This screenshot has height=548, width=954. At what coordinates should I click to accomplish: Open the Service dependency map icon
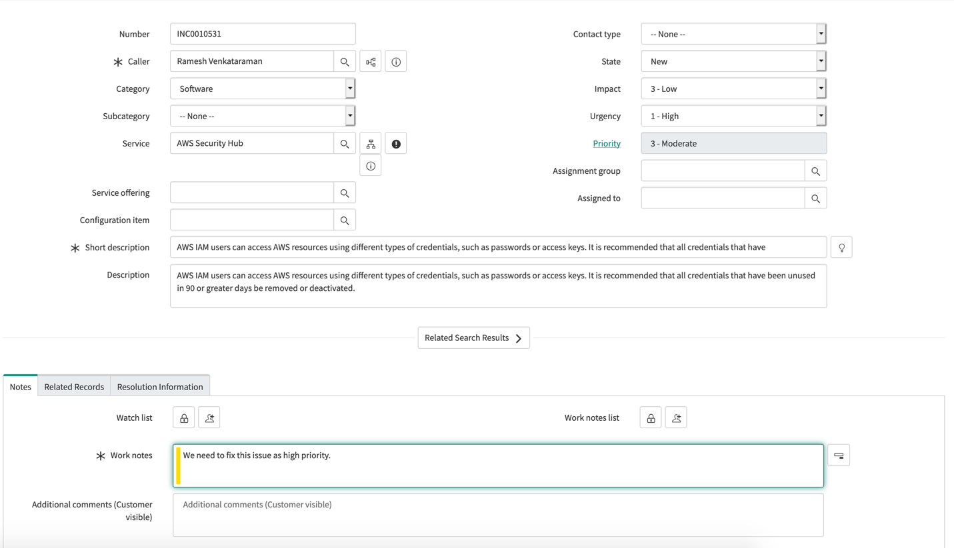click(370, 142)
